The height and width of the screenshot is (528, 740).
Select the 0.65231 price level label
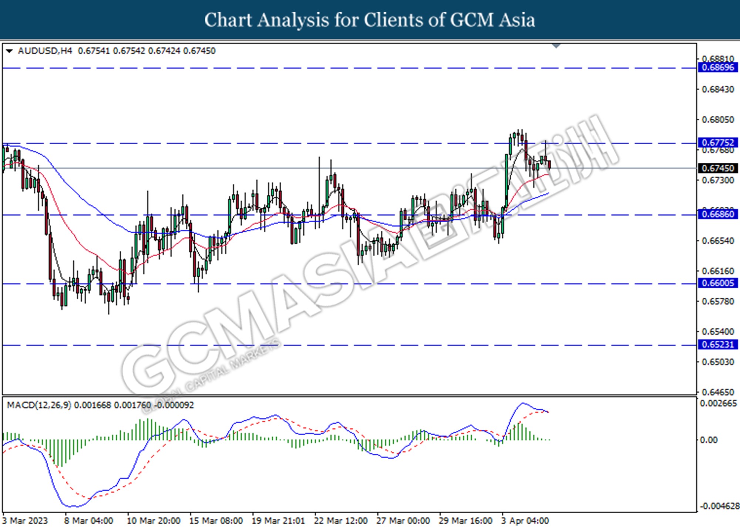[718, 345]
